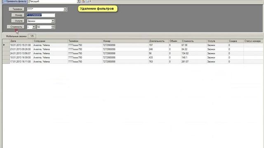Click the Применить фильтр button
Screen dimensions: 264x148
tap(15, 1)
